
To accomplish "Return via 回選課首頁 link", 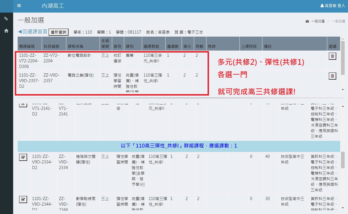I will [33, 32].
